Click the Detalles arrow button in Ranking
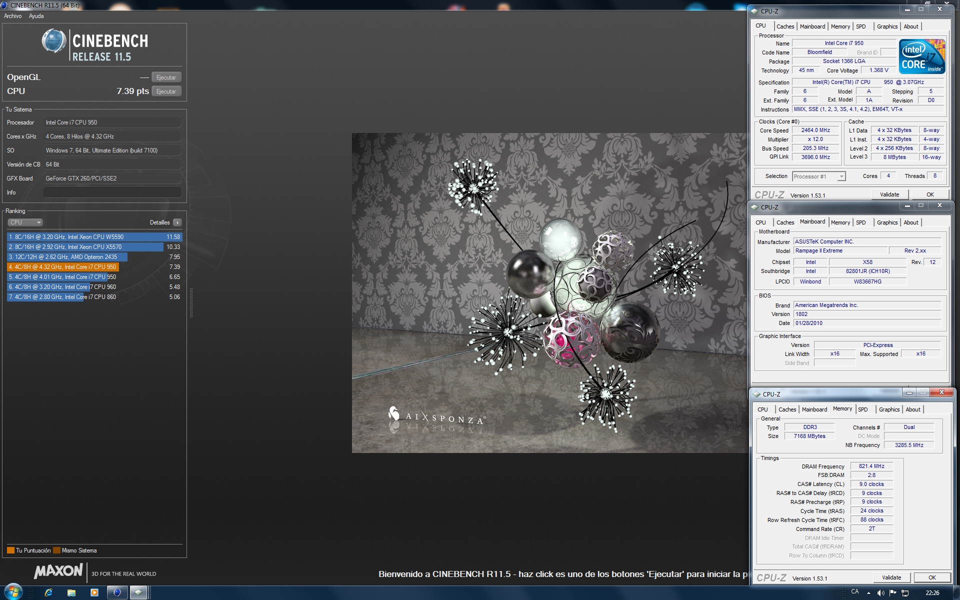The image size is (960, 600). pos(177,222)
